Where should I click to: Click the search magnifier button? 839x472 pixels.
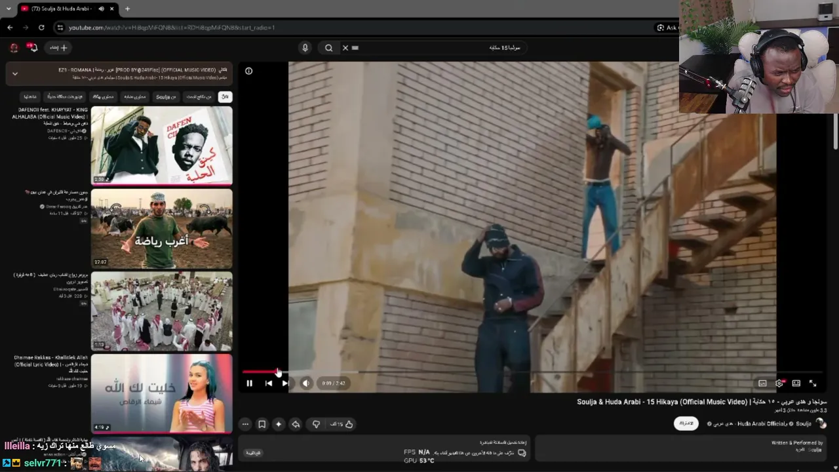coord(329,47)
